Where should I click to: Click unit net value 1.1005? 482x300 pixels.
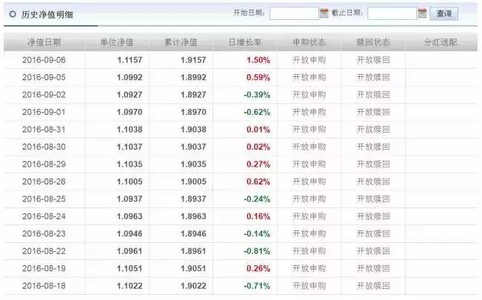[130, 181]
